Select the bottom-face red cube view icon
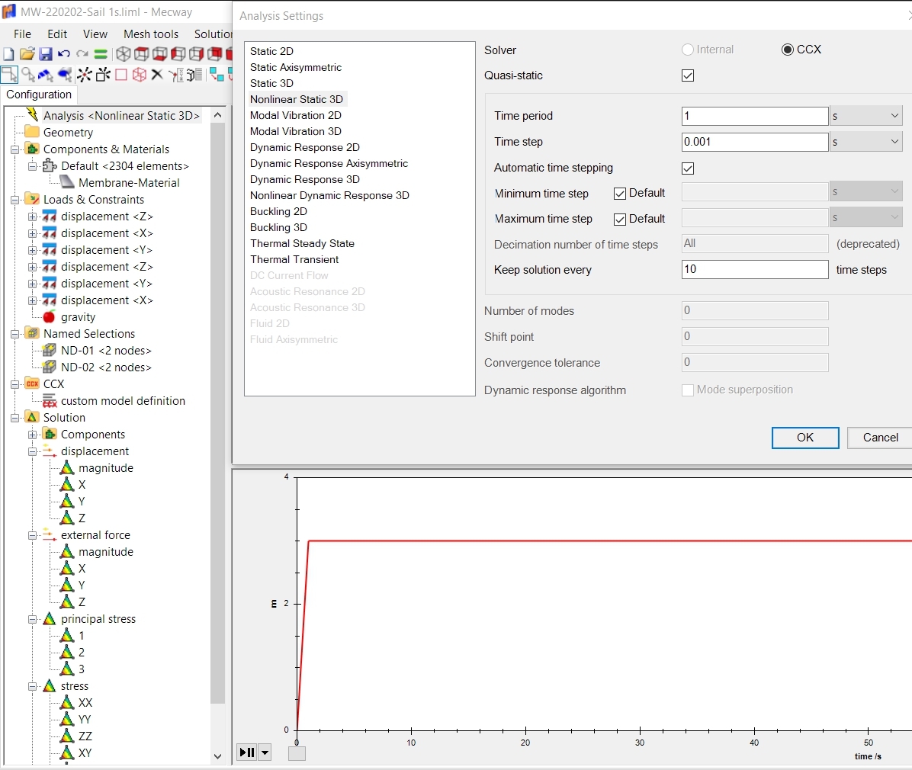912x770 pixels. pos(159,54)
